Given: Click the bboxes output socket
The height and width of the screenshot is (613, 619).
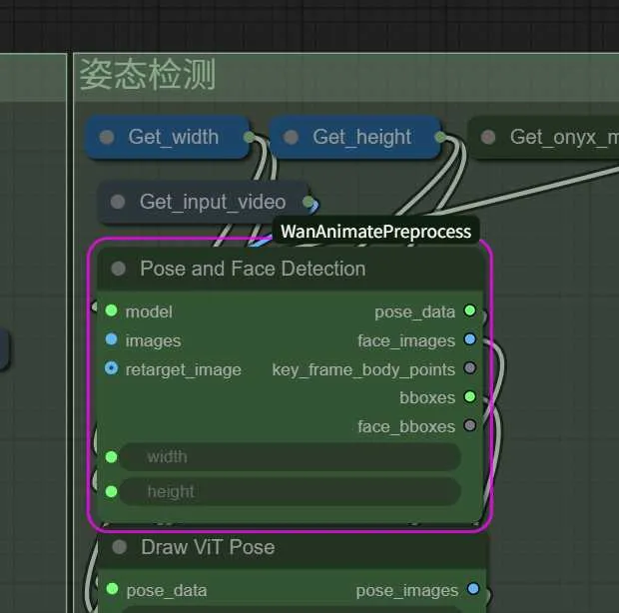Looking at the screenshot, I should pyautogui.click(x=470, y=397).
